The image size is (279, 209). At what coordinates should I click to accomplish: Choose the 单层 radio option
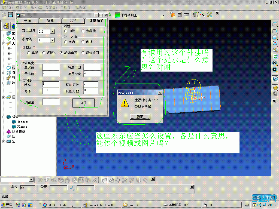coord(28,53)
